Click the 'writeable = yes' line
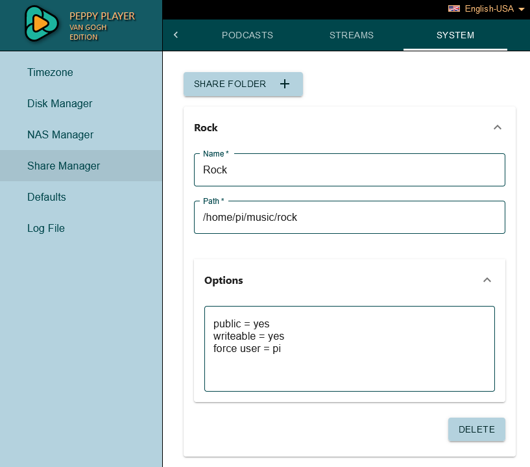Viewport: 530px width, 467px height. pyautogui.click(x=248, y=336)
